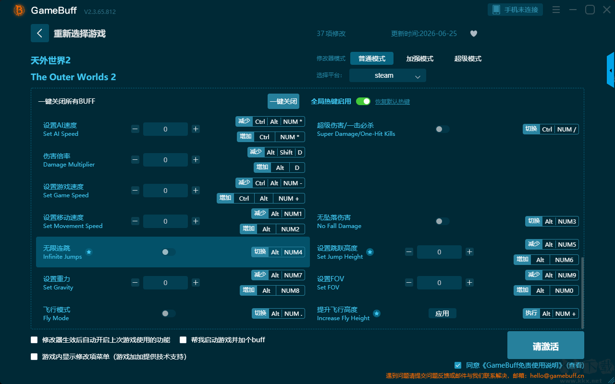The width and height of the screenshot is (615, 384).
Task: Click 应用 apply button for Fly Height
Action: tap(442, 313)
